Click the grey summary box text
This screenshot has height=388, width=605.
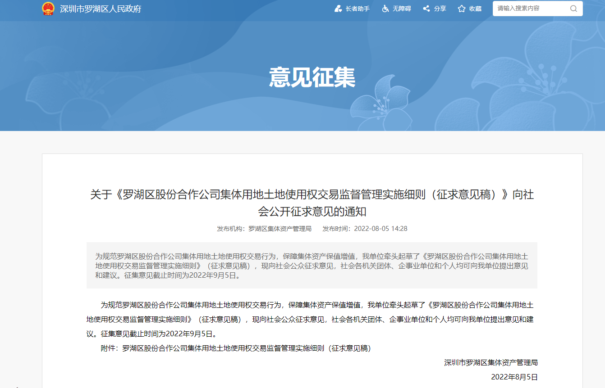point(312,266)
